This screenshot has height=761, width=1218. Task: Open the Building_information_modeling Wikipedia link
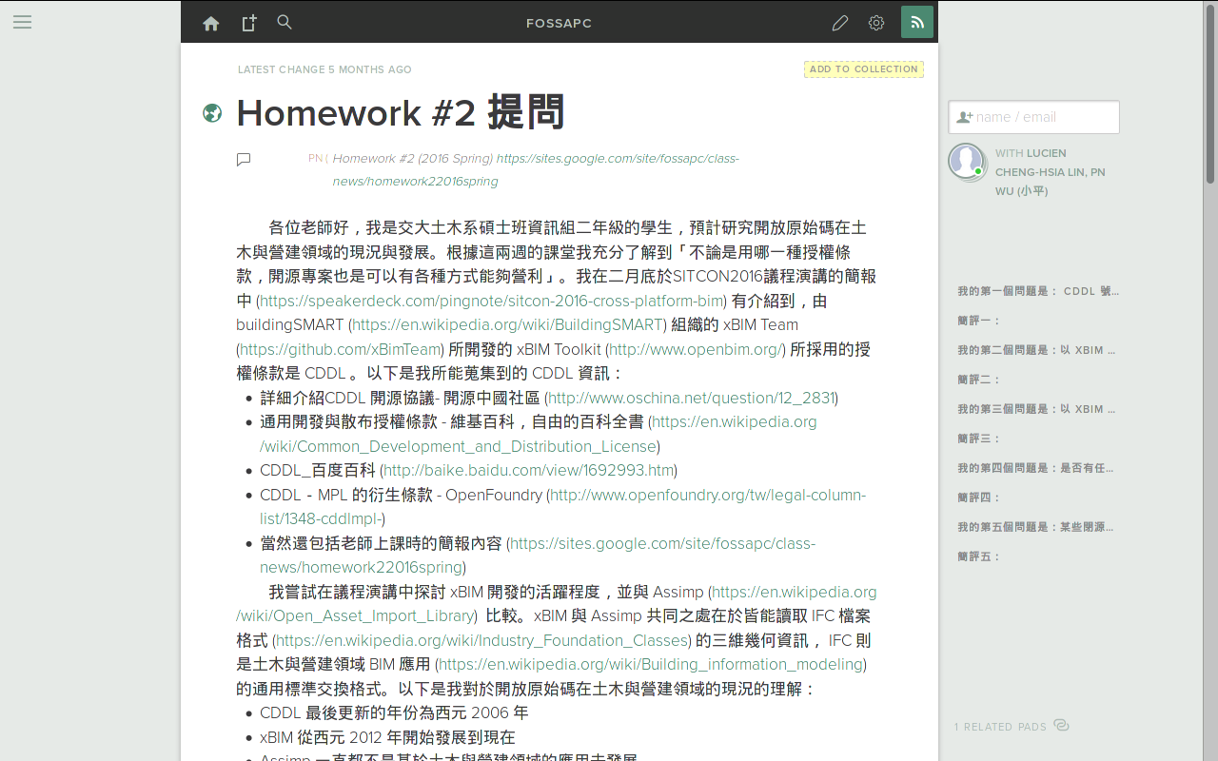(x=651, y=664)
